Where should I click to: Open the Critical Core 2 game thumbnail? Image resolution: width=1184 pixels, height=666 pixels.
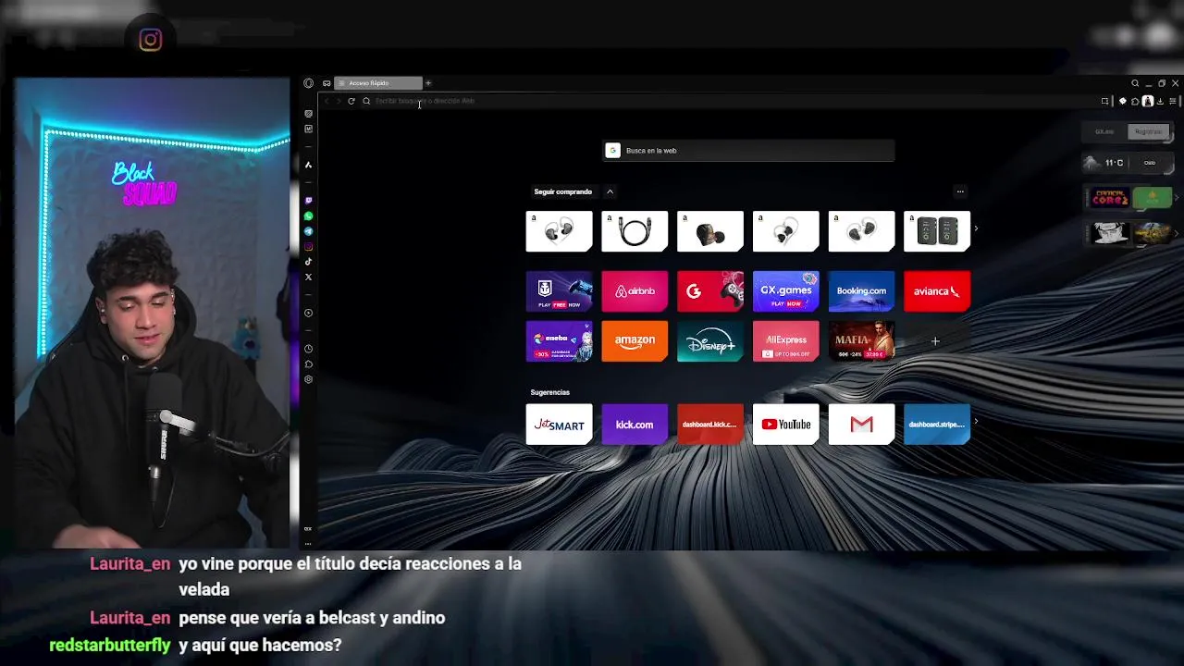(x=1109, y=198)
